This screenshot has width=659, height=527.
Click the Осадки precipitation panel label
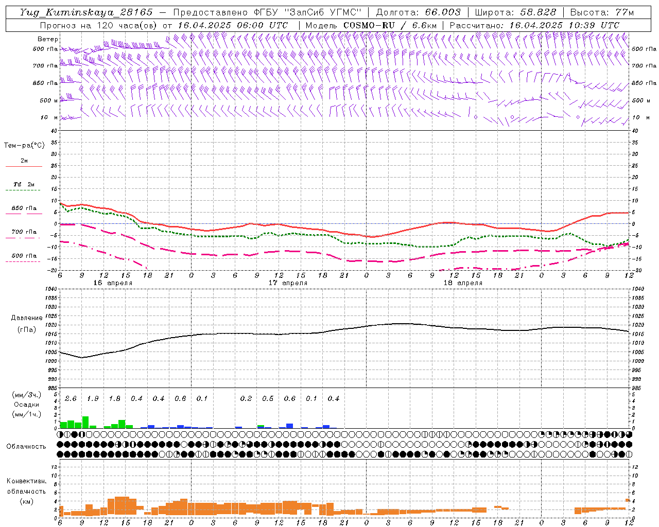(x=26, y=405)
